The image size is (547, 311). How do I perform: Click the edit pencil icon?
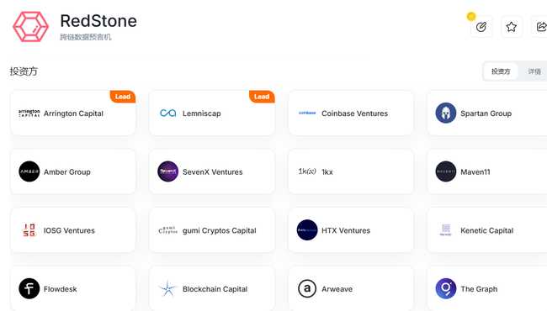click(481, 27)
